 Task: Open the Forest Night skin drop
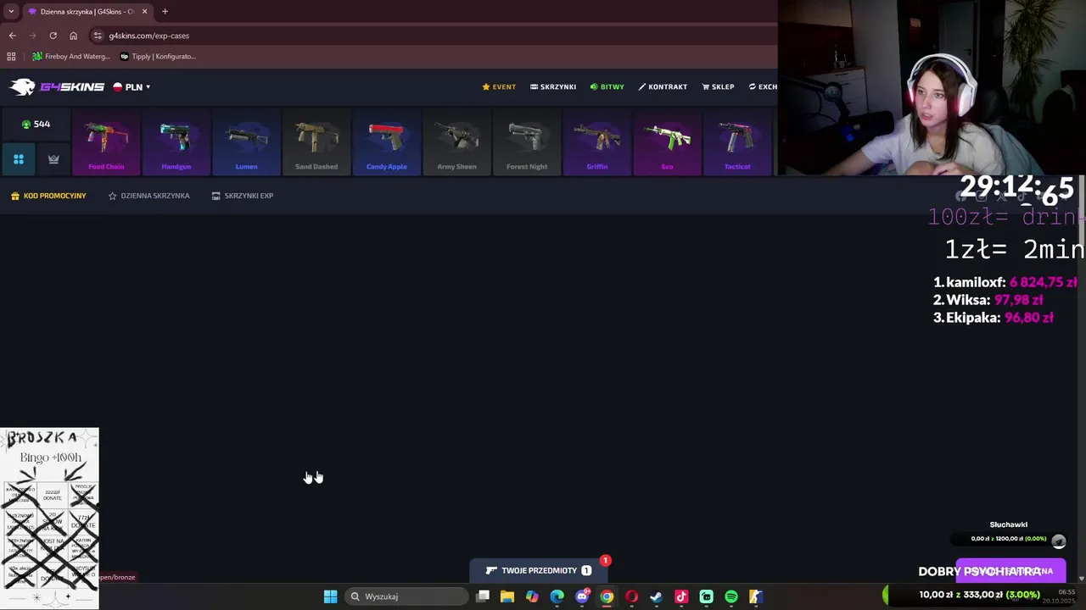[527, 141]
